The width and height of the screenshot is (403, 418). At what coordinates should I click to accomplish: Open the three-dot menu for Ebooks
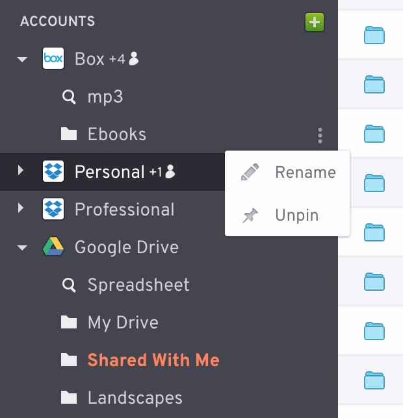click(x=320, y=136)
